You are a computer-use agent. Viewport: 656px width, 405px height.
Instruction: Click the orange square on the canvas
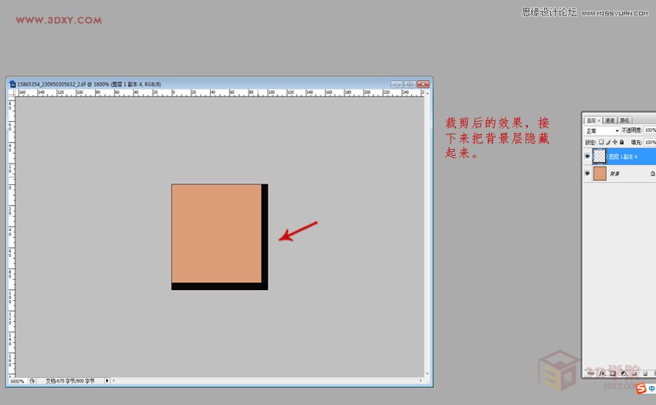click(216, 234)
